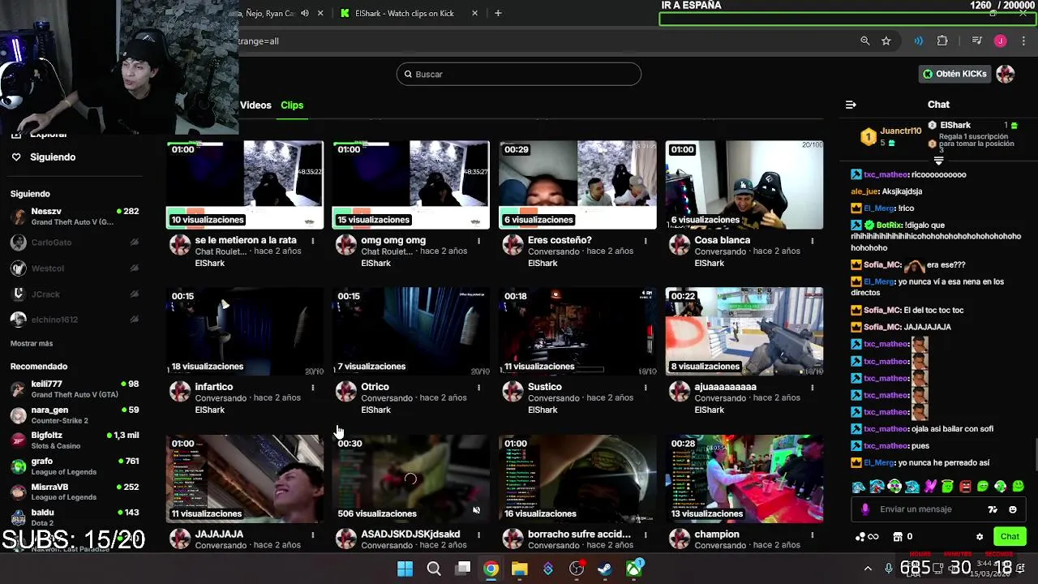Open the Chrome extensions puzzle icon
The width and height of the screenshot is (1038, 584).
[x=942, y=41]
